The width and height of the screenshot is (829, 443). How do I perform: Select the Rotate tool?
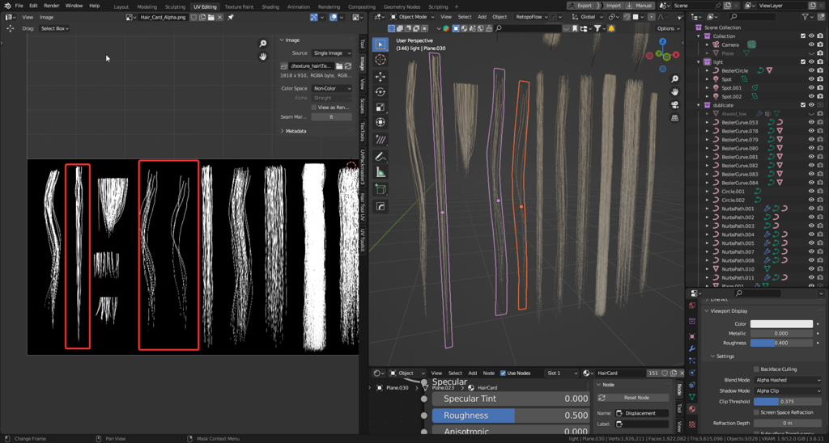click(380, 92)
